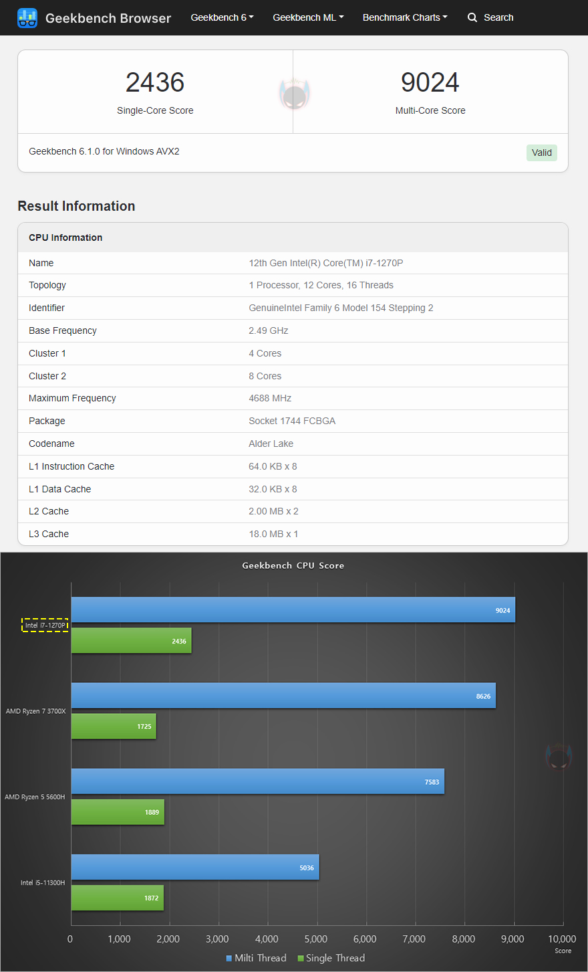
Task: Click the Intel i7-1270P chart axis label
Action: click(45, 625)
